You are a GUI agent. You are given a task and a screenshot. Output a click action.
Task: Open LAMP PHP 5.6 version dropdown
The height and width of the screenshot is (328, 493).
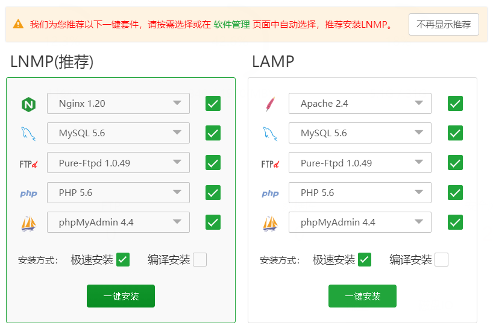coord(360,192)
